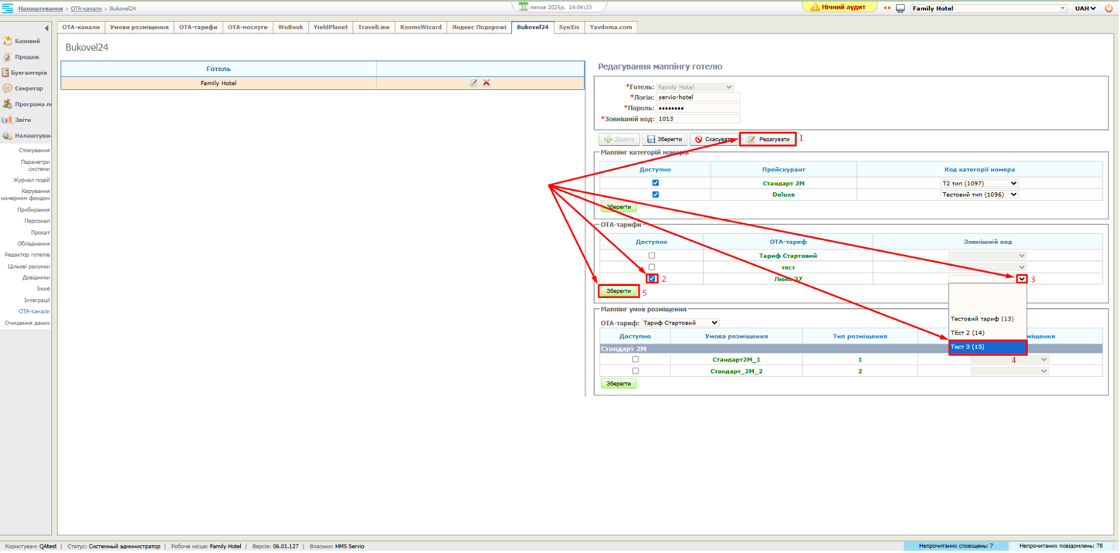The height and width of the screenshot is (553, 1120).
Task: Click the Секретар sidebar icon
Action: (x=7, y=88)
